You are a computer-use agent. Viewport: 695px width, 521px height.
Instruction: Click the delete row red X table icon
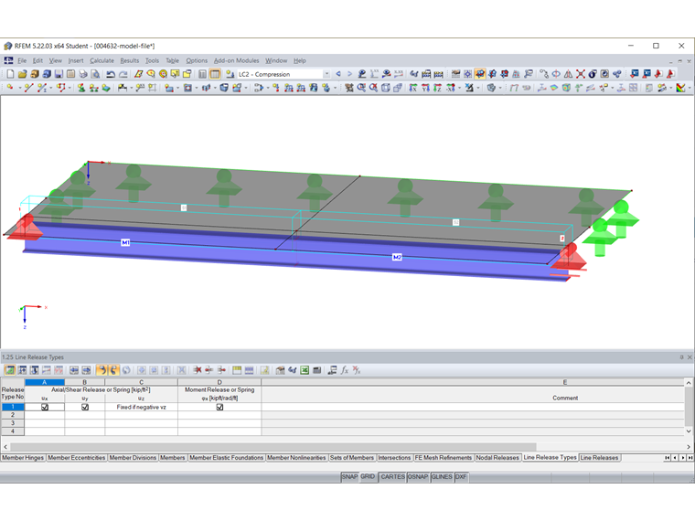(198, 370)
